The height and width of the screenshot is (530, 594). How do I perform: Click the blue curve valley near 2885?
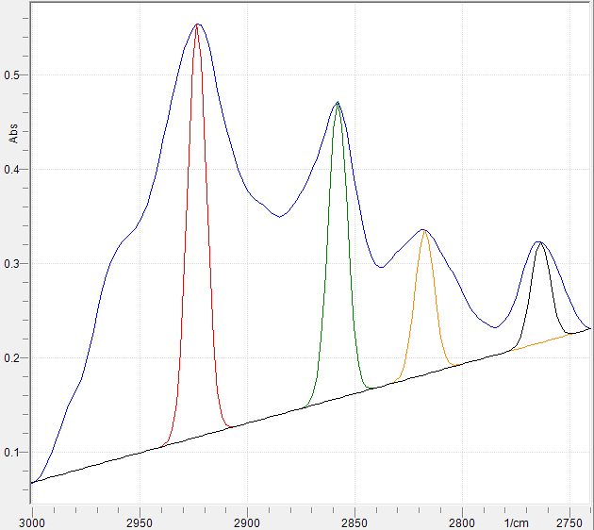(278, 216)
